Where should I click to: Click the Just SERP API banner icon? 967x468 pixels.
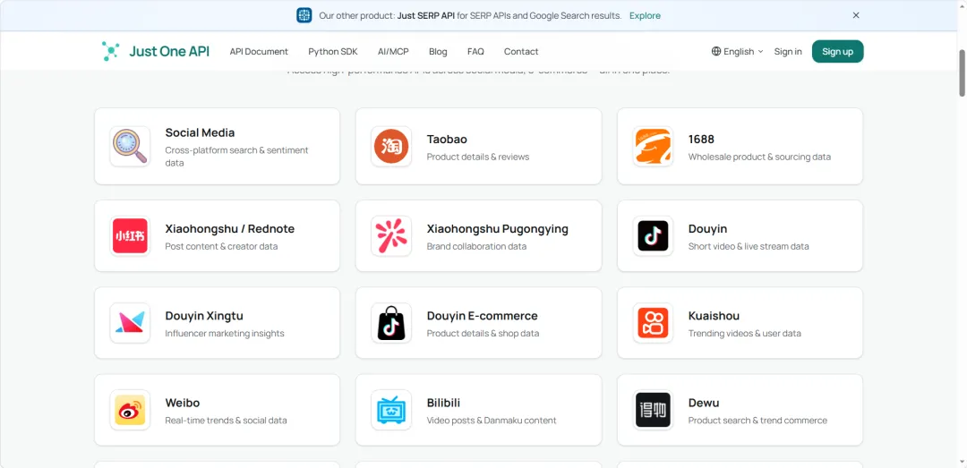click(304, 15)
